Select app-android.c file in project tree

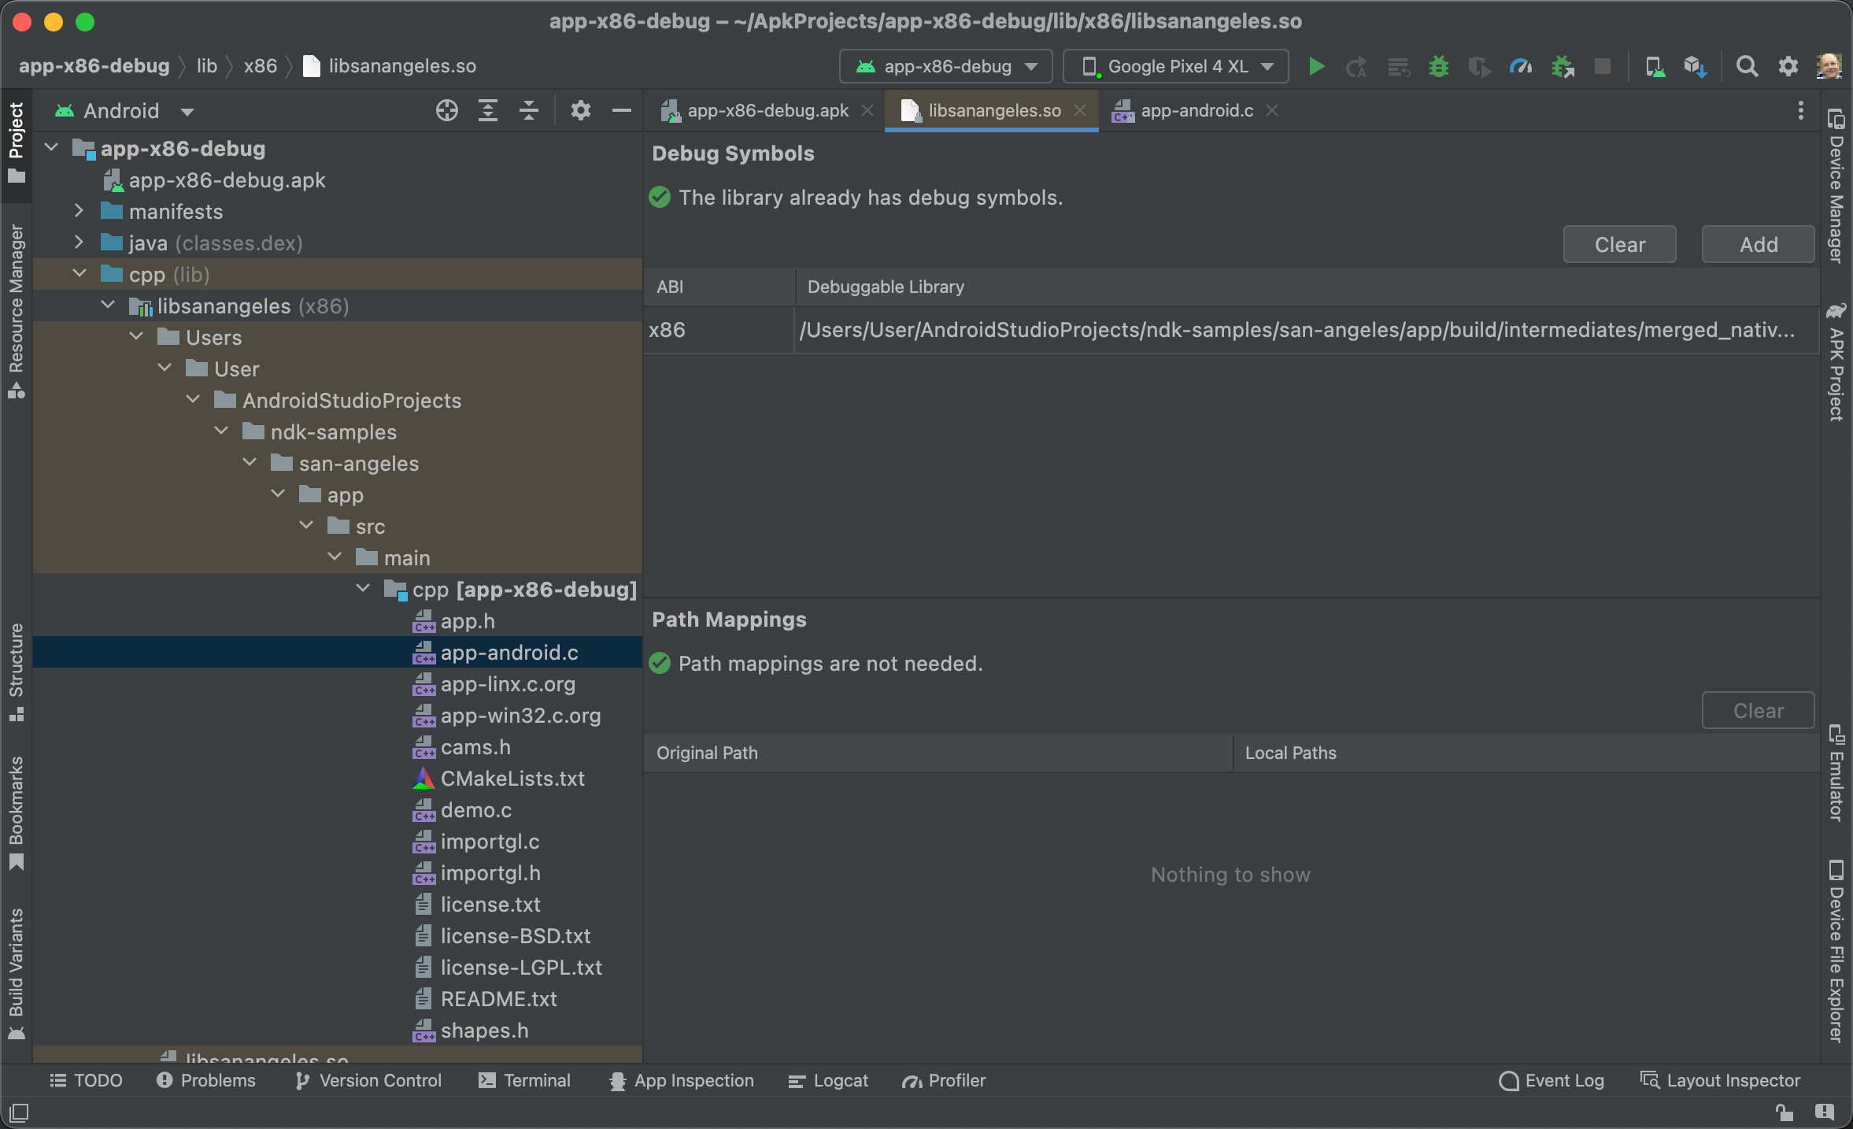(x=507, y=651)
